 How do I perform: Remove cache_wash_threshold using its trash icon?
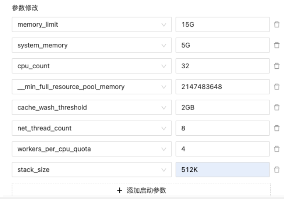tap(277, 107)
